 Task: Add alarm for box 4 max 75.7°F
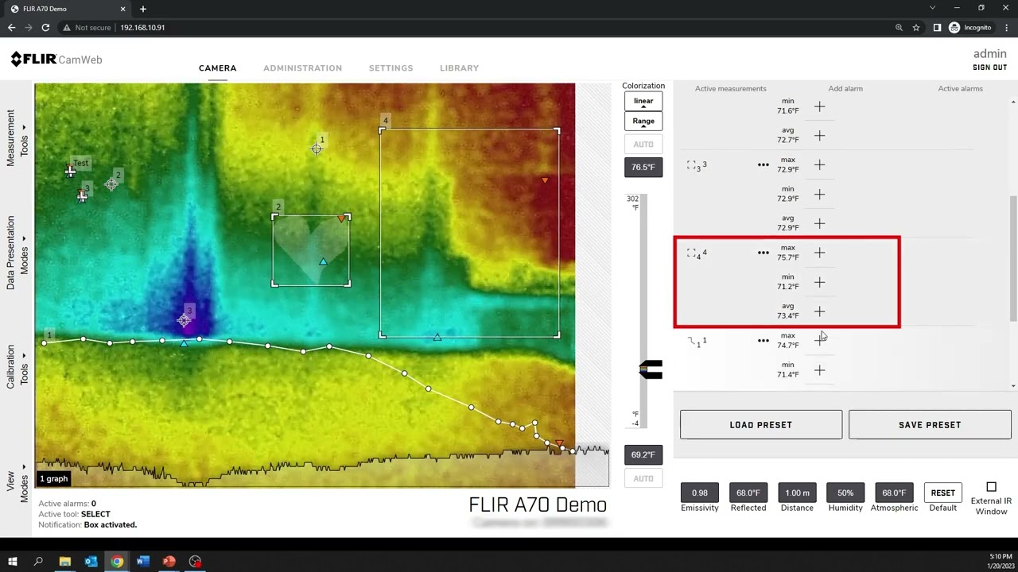[819, 253]
